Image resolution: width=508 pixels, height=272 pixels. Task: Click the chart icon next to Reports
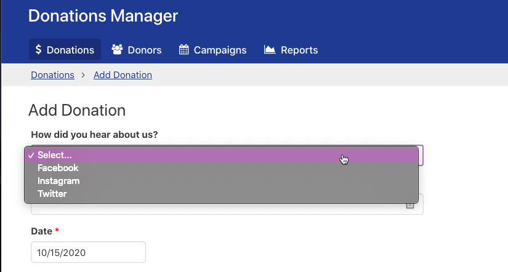pyautogui.click(x=270, y=50)
